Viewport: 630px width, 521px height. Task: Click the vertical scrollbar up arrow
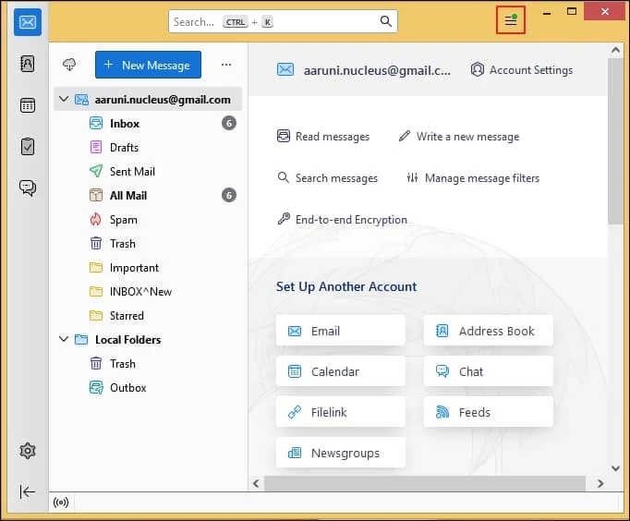pyautogui.click(x=615, y=50)
